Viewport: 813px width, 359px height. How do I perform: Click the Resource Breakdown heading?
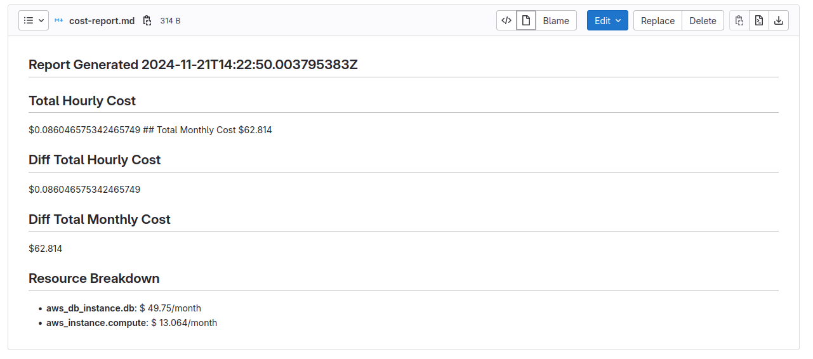(x=94, y=278)
